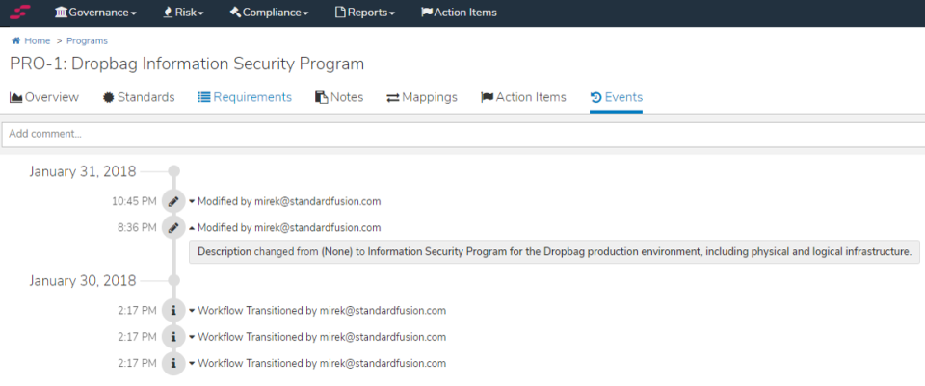Click 'January 30, 2018' date heading
This screenshot has width=925, height=386.
83,280
